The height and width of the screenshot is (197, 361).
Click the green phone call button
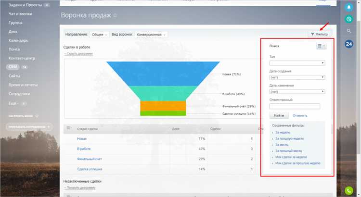click(349, 190)
